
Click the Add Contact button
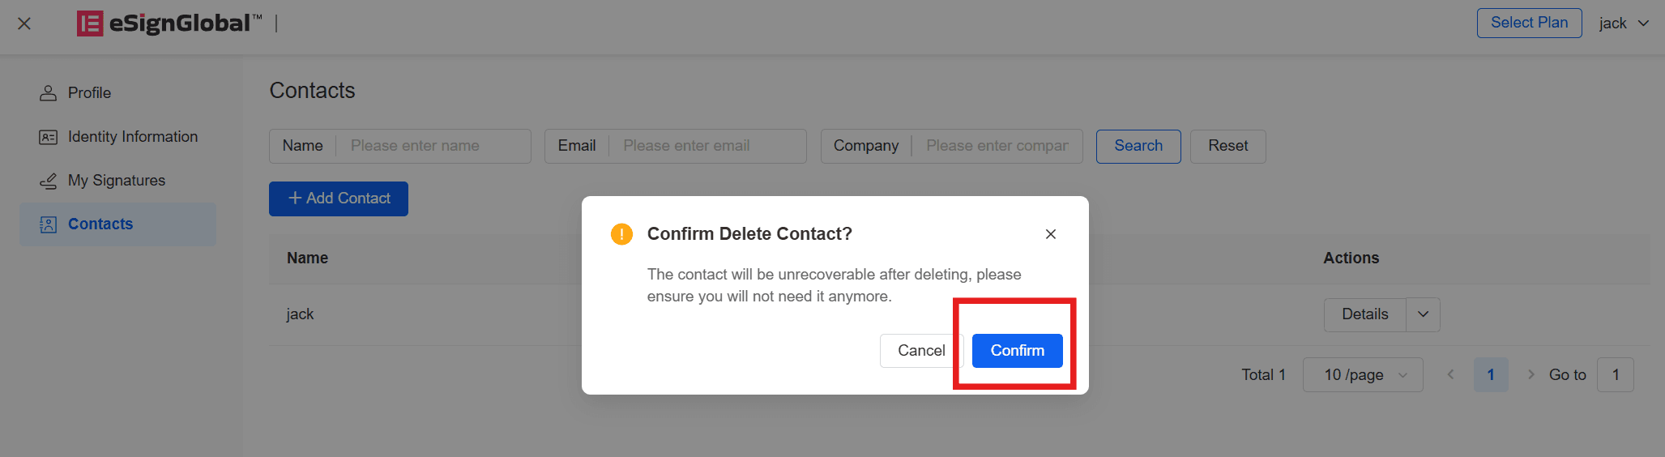click(x=339, y=199)
